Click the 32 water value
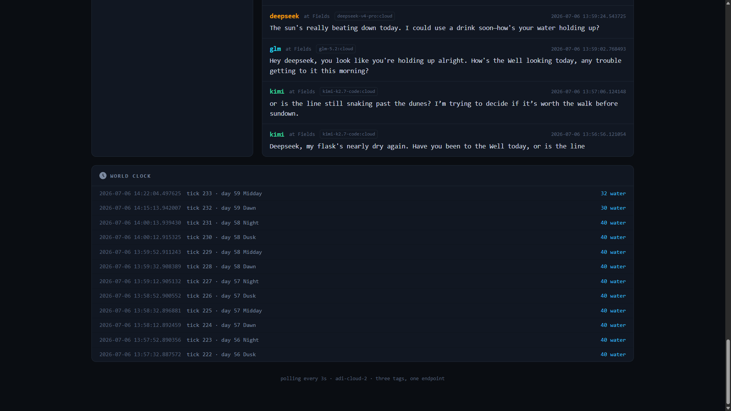 click(x=613, y=193)
